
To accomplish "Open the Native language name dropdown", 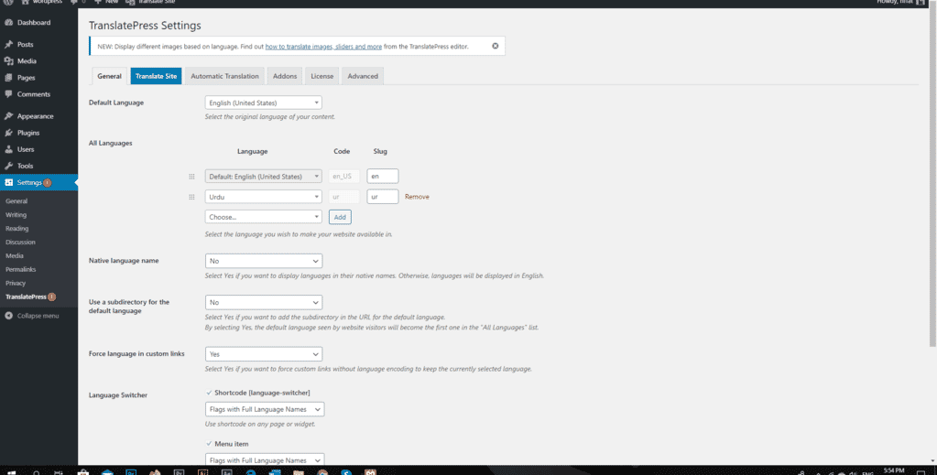I will tap(264, 261).
